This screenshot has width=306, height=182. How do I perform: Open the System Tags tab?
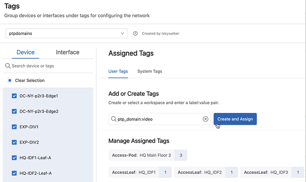150,72
